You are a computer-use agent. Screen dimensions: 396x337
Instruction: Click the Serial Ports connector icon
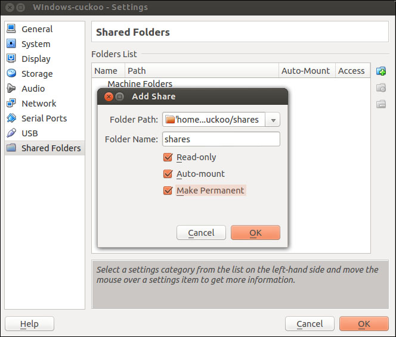tap(11, 118)
